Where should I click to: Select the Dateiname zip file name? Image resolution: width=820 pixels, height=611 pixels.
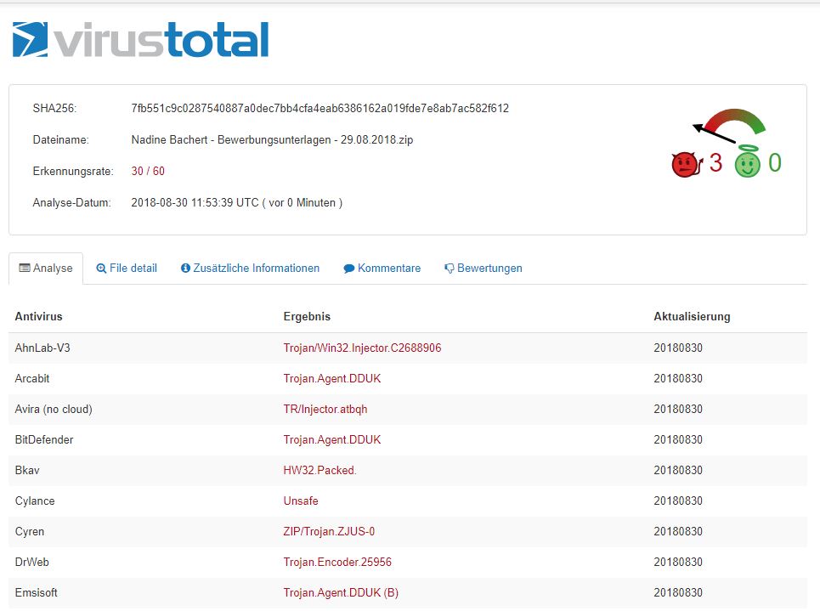(x=272, y=139)
